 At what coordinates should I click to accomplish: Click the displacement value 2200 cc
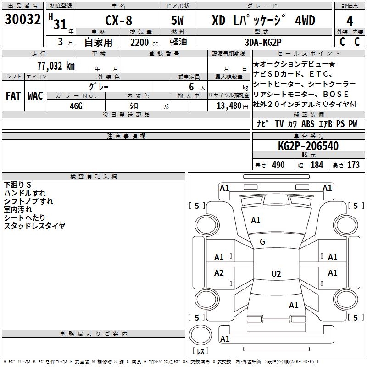click(144, 43)
